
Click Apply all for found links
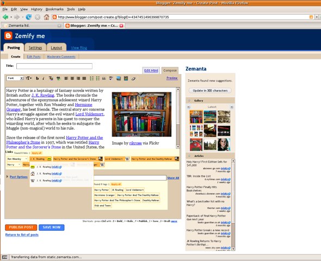click(x=36, y=153)
